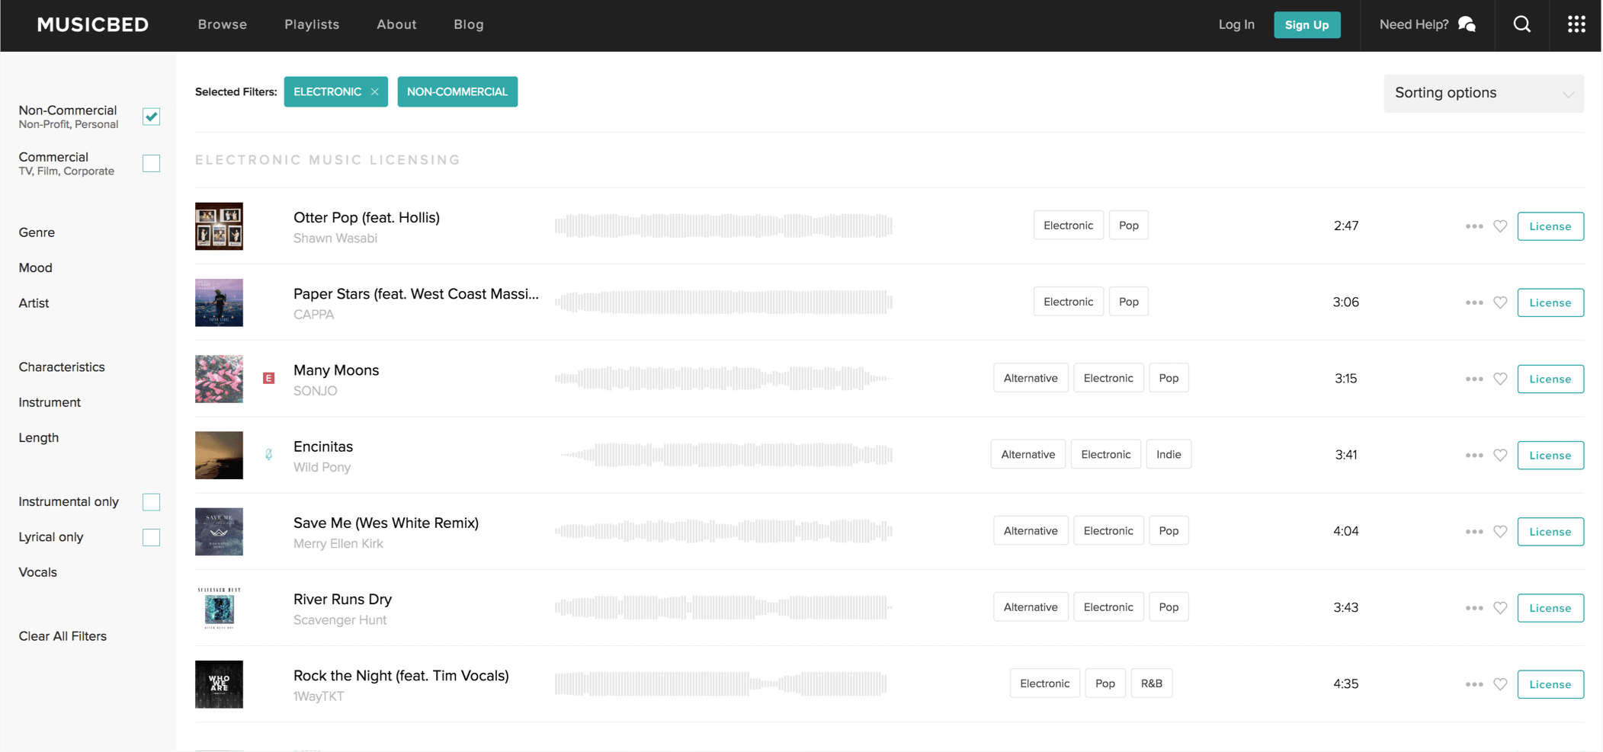1603x752 pixels.
Task: Click the Need Help chat bubble icon
Action: [1467, 24]
